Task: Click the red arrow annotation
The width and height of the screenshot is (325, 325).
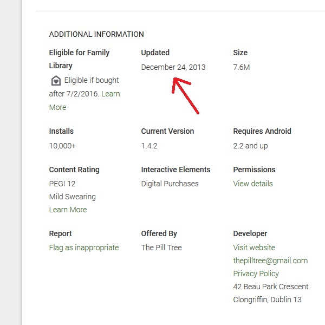Action: (185, 95)
